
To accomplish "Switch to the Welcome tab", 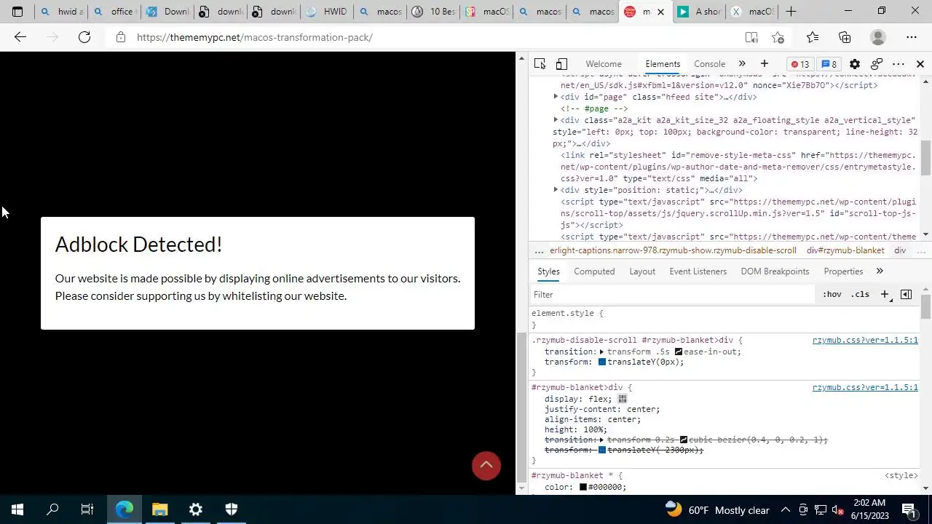I will coord(604,64).
